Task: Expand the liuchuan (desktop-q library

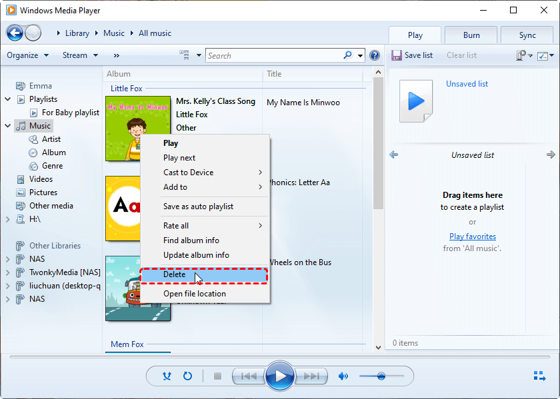Action: tap(7, 286)
